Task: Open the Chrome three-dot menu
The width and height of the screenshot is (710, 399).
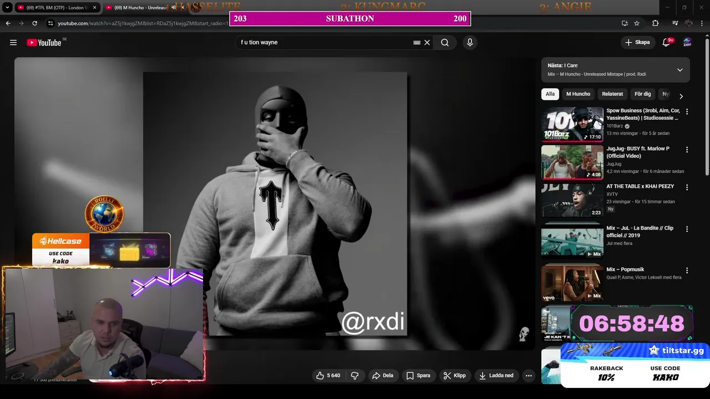Action: [702, 23]
